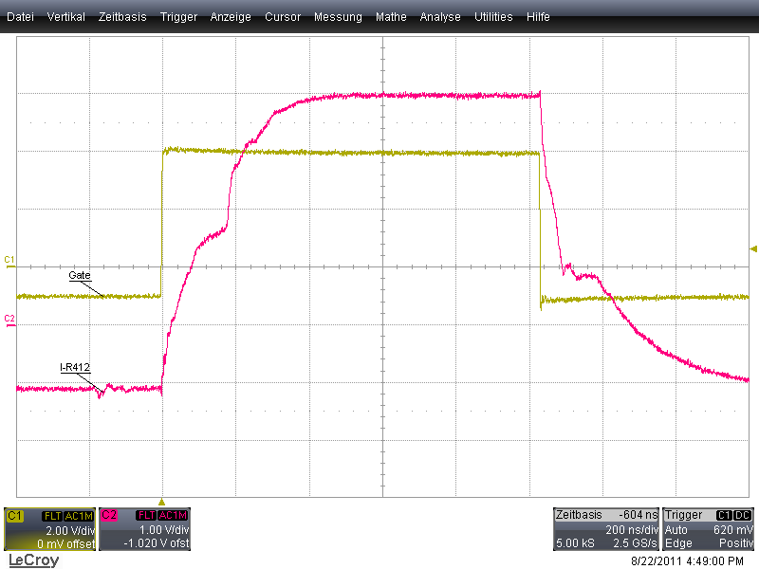The width and height of the screenshot is (759, 569).
Task: Open the Anzeige menu
Action: coord(231,17)
